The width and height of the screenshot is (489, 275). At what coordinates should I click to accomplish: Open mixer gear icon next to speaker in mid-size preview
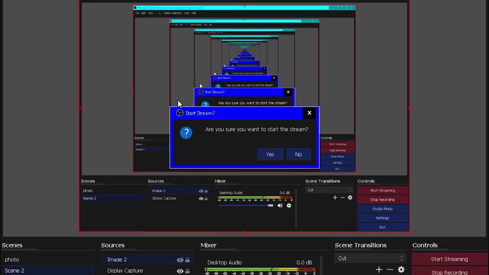click(x=289, y=205)
